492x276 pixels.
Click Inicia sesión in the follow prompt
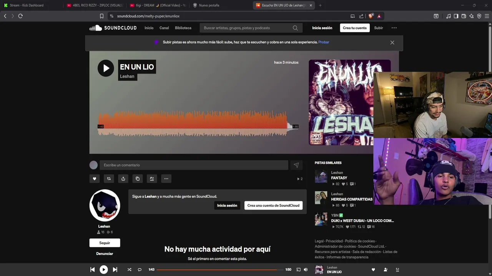coord(227,205)
